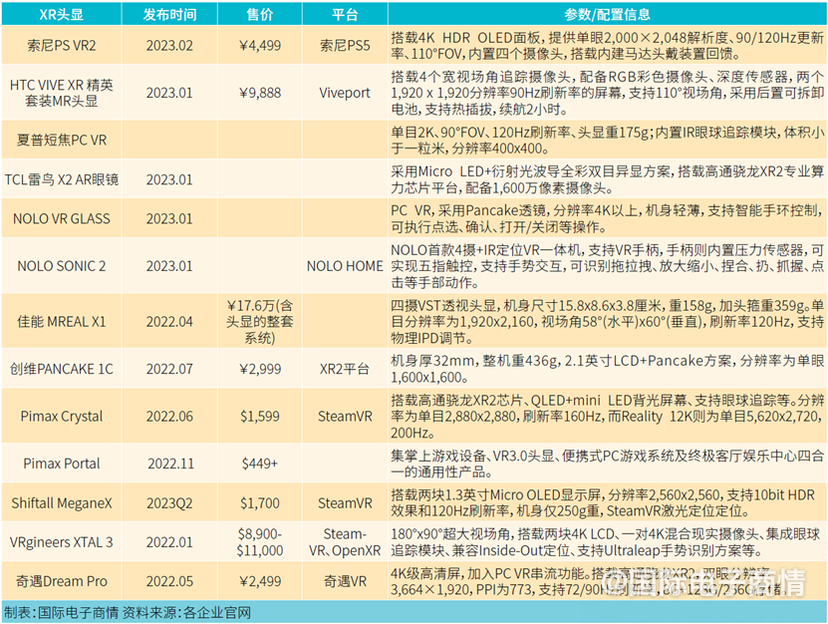Select the "创维PANCAKE 1C" product cell

pyautogui.click(x=61, y=369)
